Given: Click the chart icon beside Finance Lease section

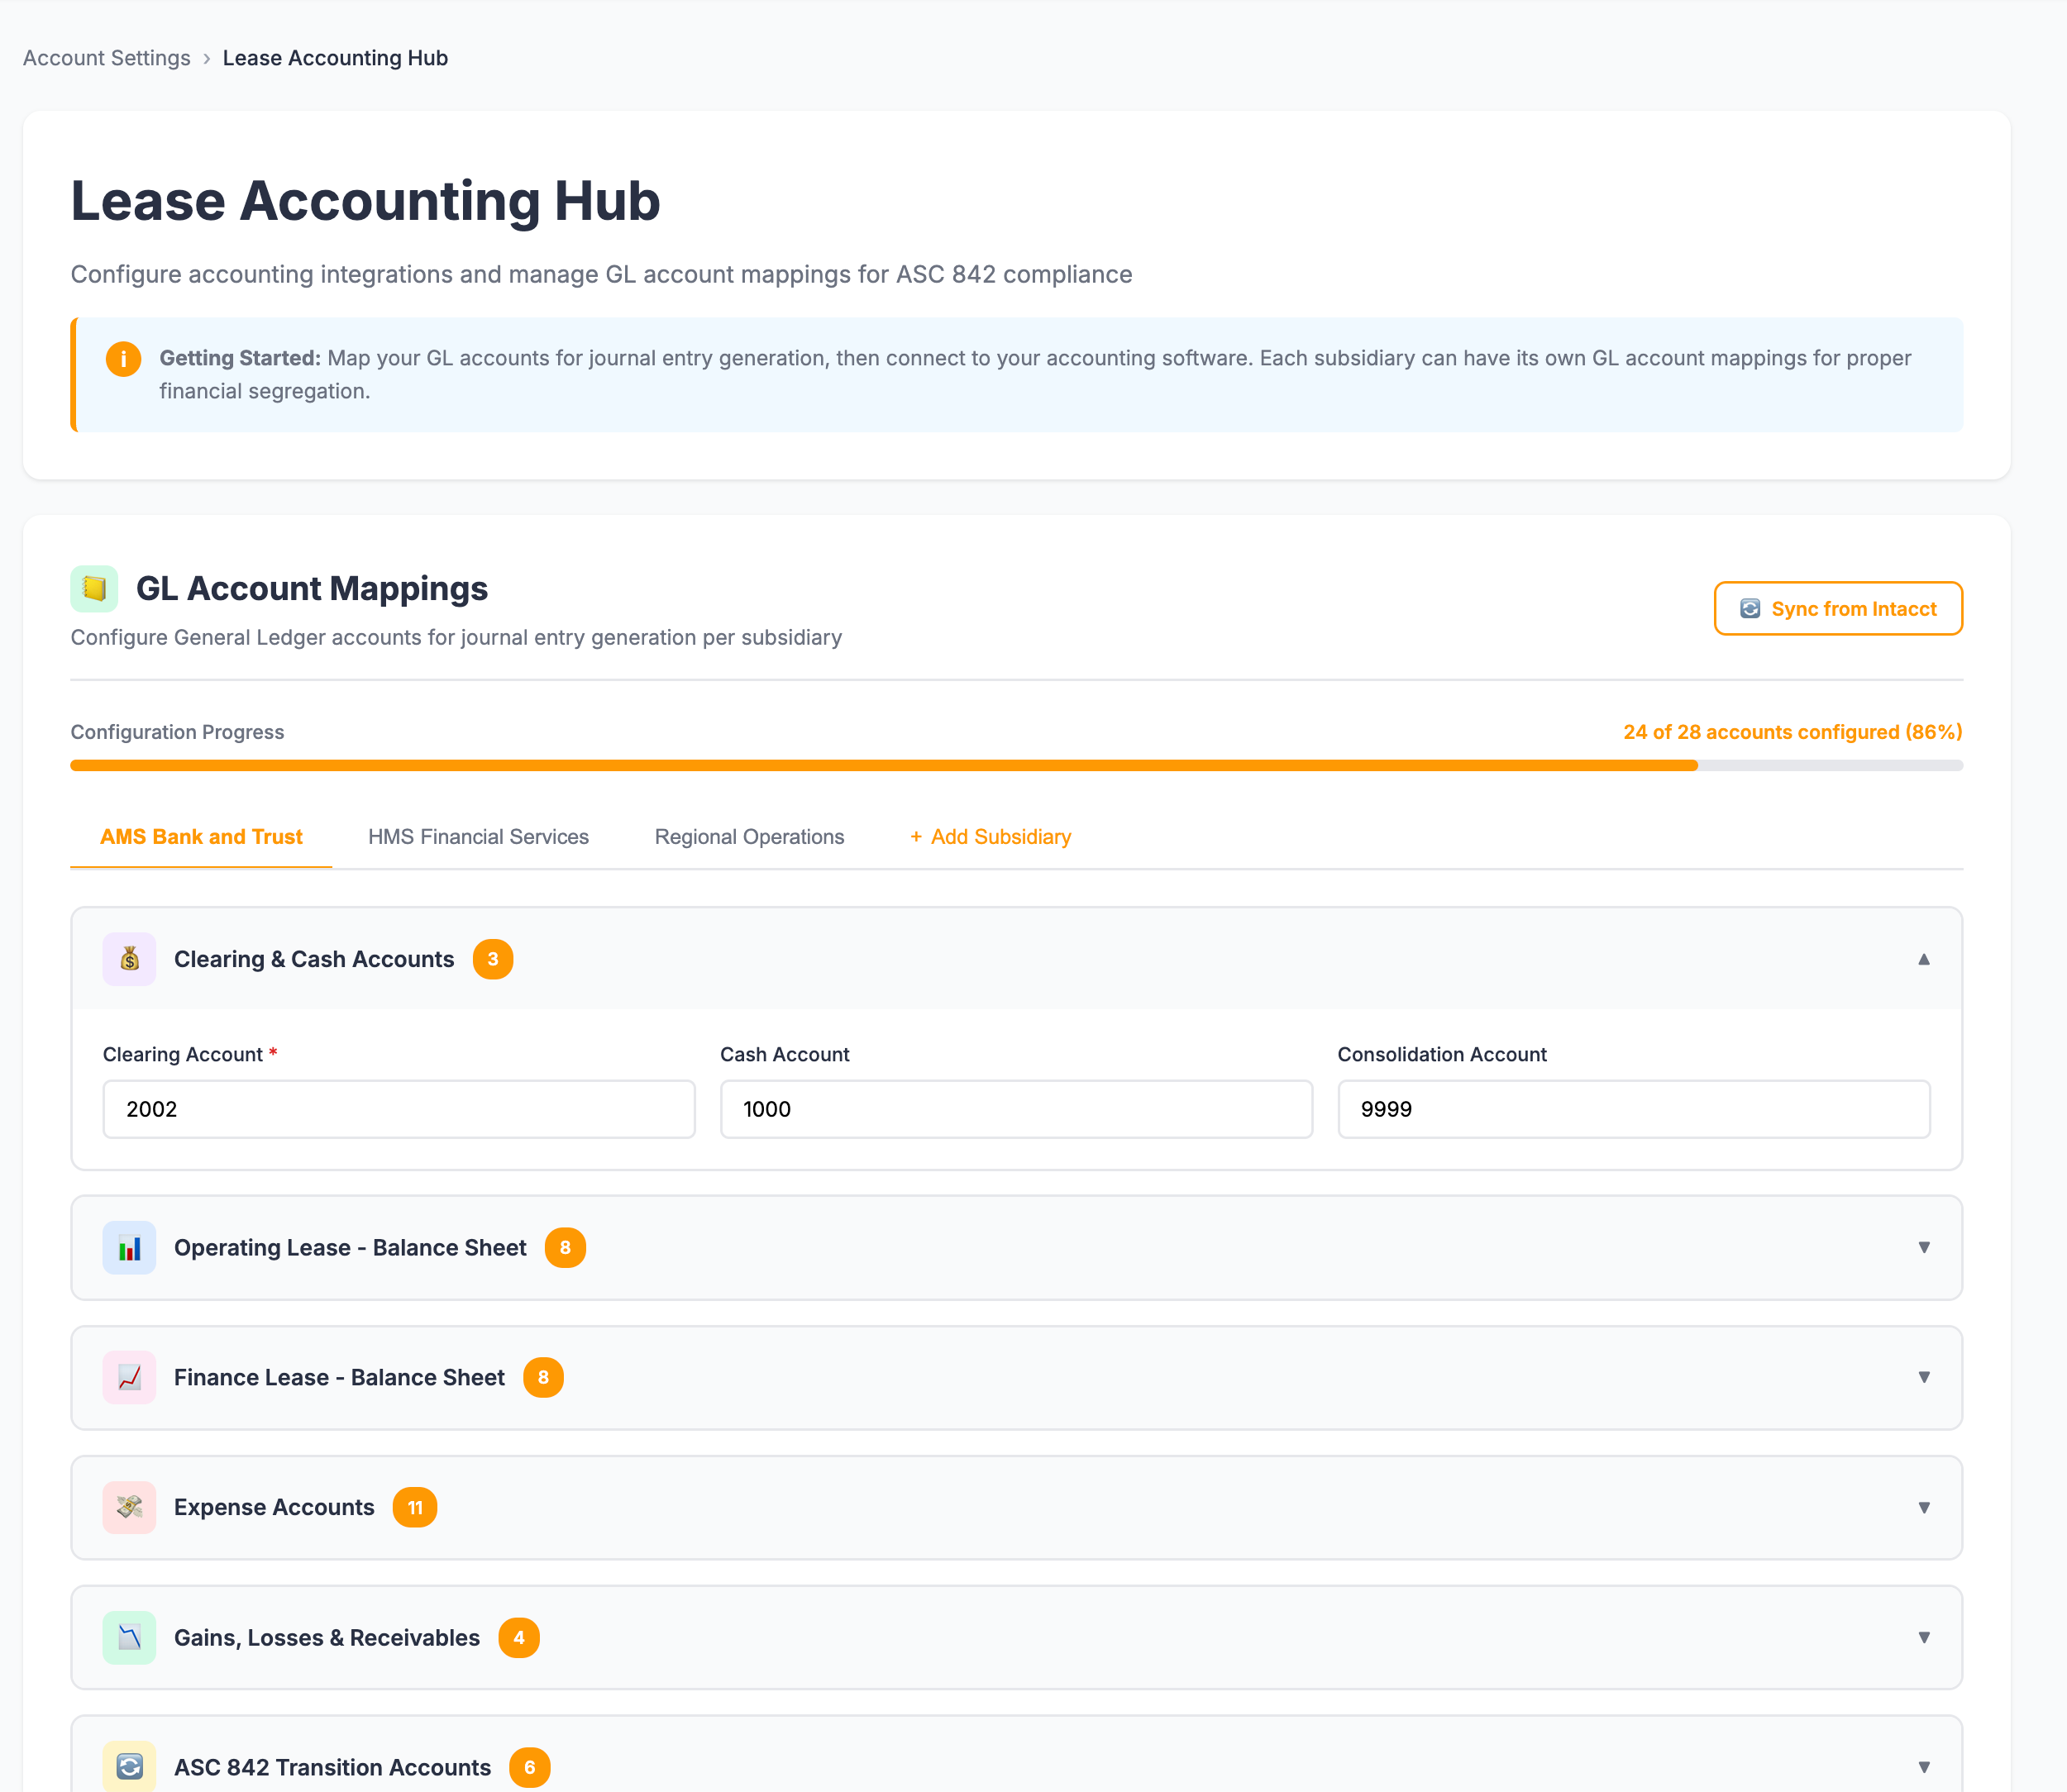Looking at the screenshot, I should click(x=129, y=1378).
